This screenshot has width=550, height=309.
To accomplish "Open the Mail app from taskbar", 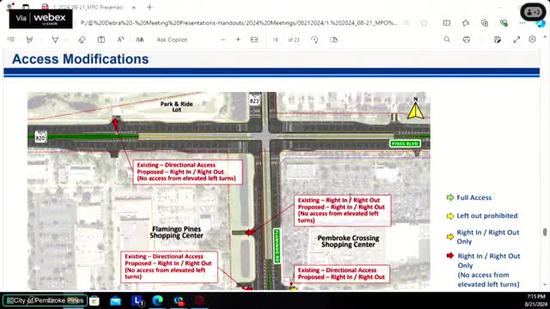I will tap(115, 300).
